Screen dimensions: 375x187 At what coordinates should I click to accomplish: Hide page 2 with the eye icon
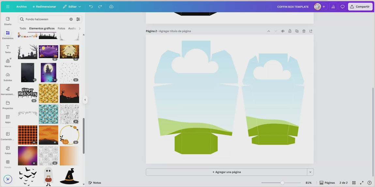(x=283, y=31)
